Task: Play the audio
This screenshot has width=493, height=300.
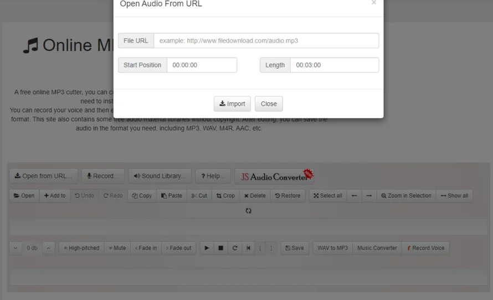Action: pyautogui.click(x=207, y=248)
